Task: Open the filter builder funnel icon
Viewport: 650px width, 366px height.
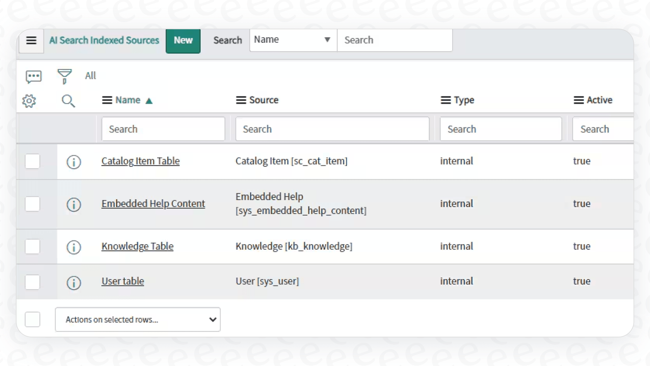Action: (64, 76)
